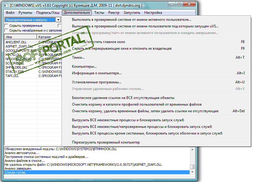Open the Тесты menu
Screen dimensions: 253x182
tap(99, 13)
